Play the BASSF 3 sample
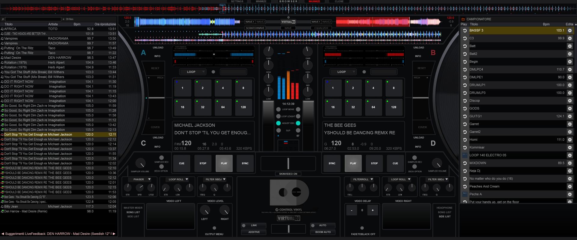Viewport: 577px width, 240px height. pyautogui.click(x=465, y=31)
